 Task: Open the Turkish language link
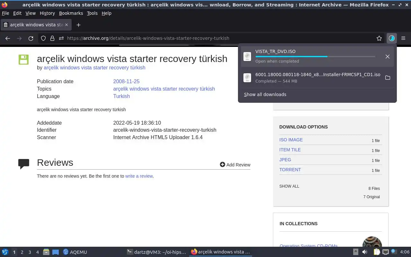tap(121, 96)
